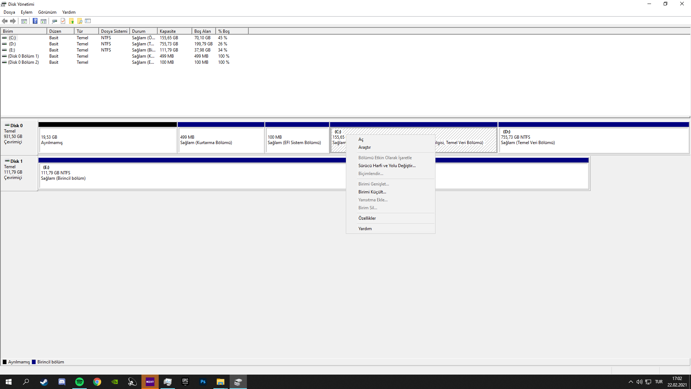Image resolution: width=691 pixels, height=389 pixels.
Task: Select Sürücü Harfi ve Yolu Değiştir option
Action: pos(387,166)
